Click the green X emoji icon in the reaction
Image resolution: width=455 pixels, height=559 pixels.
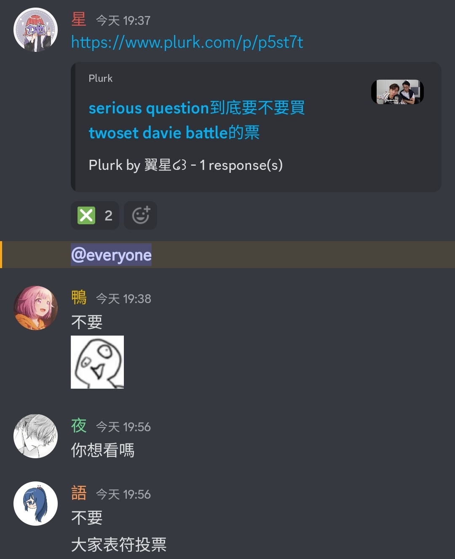pos(86,215)
